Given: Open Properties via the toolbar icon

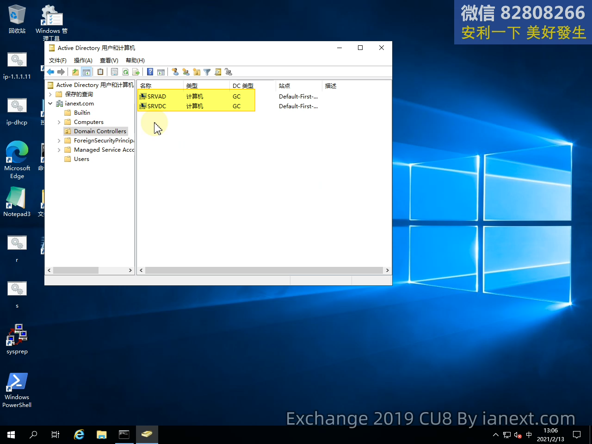Looking at the screenshot, I should click(114, 72).
